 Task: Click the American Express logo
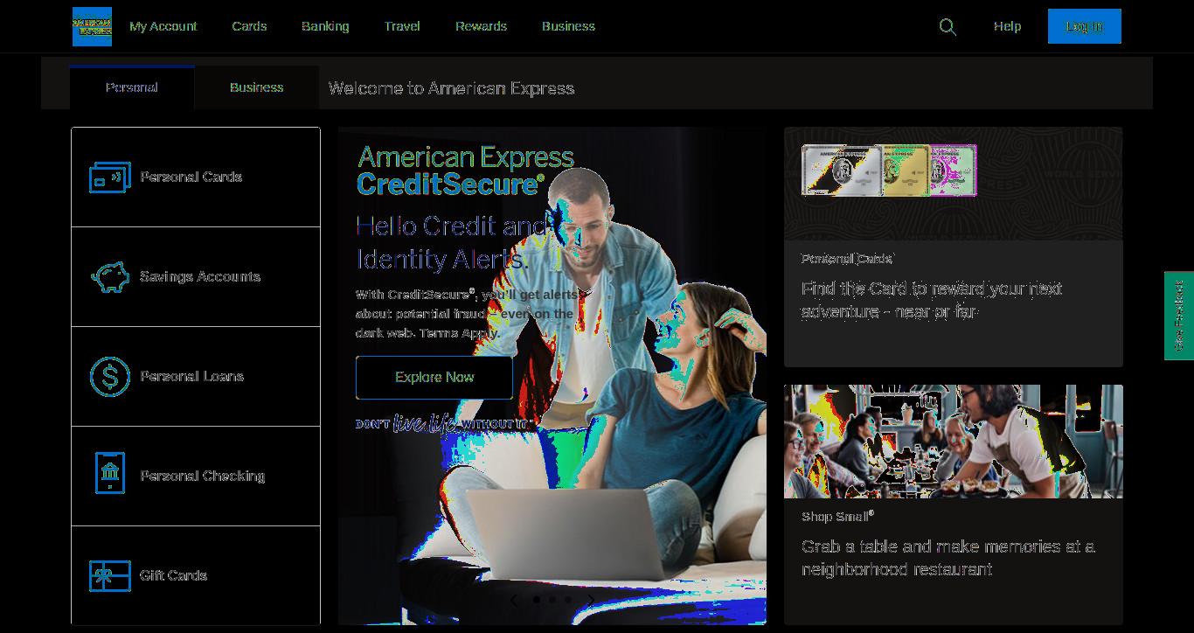pyautogui.click(x=92, y=26)
